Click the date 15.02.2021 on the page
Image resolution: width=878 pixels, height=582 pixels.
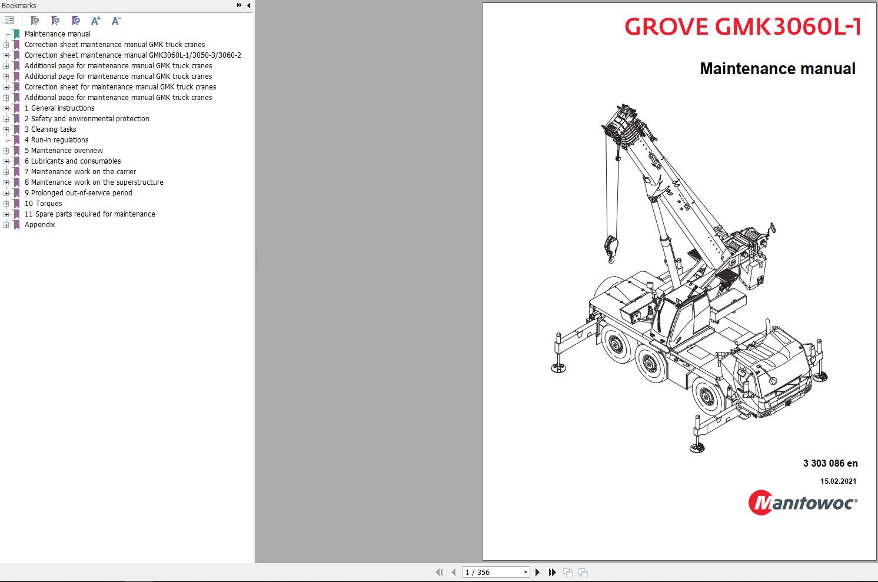coord(839,481)
